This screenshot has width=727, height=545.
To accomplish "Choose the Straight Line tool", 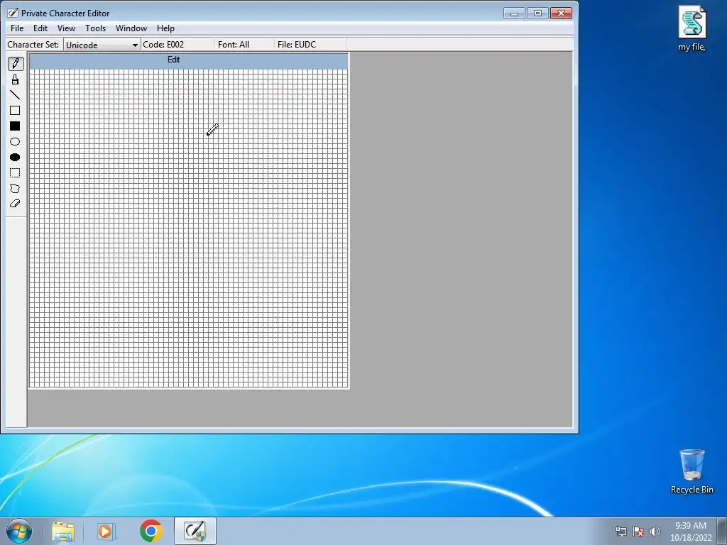I will (x=15, y=95).
